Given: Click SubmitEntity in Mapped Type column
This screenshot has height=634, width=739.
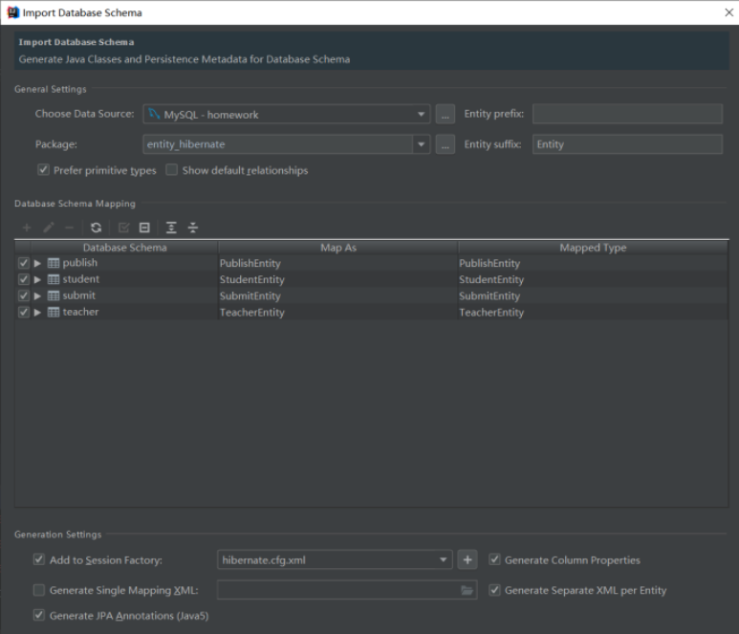Looking at the screenshot, I should 489,296.
